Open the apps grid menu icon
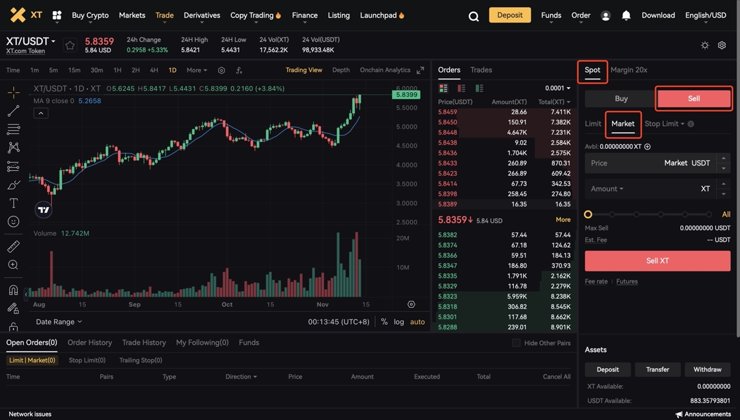Screen dimensions: 740x420 pyautogui.click(x=57, y=15)
